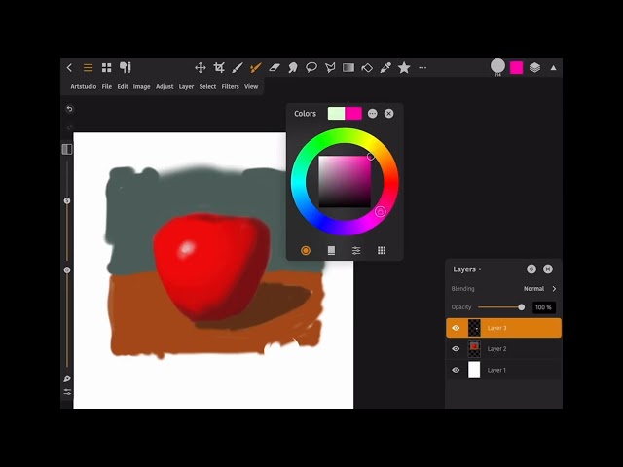
Task: Hide Layer 1 with eye icon
Action: pos(456,370)
